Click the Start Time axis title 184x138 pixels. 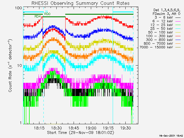point(80,133)
